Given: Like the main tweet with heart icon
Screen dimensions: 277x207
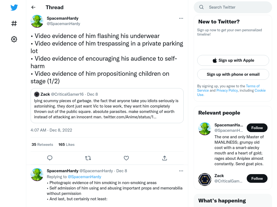Looking at the screenshot, I should tap(126, 158).
